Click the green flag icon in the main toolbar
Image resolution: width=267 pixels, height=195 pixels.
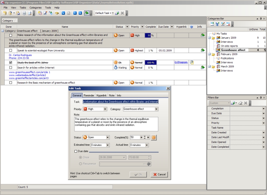click(x=87, y=13)
